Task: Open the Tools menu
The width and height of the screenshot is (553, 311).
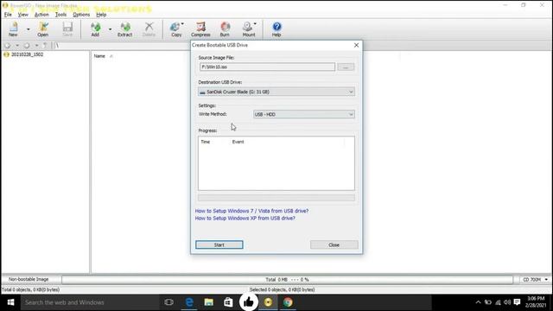Action: click(x=60, y=15)
